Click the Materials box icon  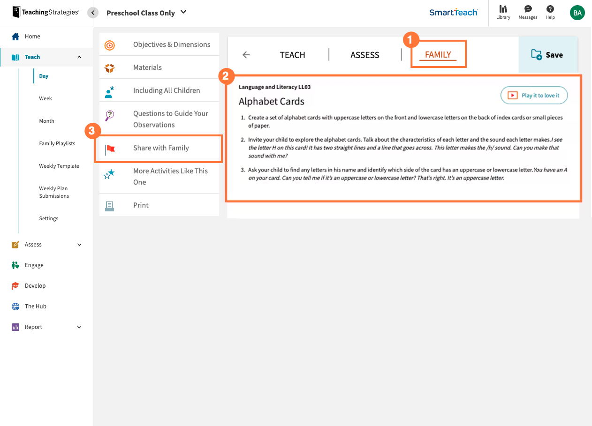[x=109, y=67]
